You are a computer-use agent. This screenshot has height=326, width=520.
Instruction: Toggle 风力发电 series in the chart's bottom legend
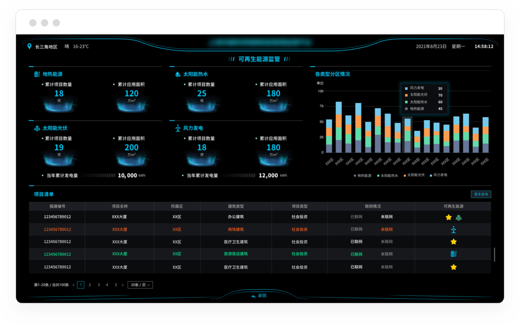pos(440,175)
